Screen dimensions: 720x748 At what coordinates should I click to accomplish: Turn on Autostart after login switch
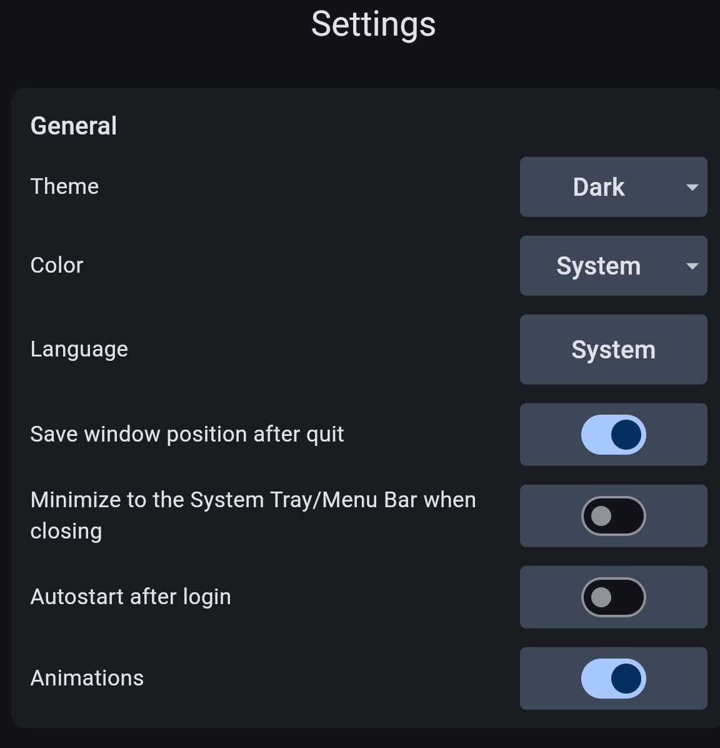(x=613, y=597)
